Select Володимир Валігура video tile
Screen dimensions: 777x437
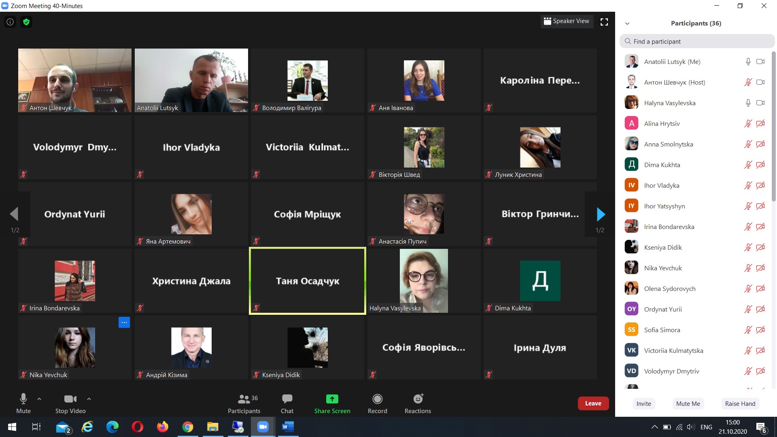click(x=308, y=80)
